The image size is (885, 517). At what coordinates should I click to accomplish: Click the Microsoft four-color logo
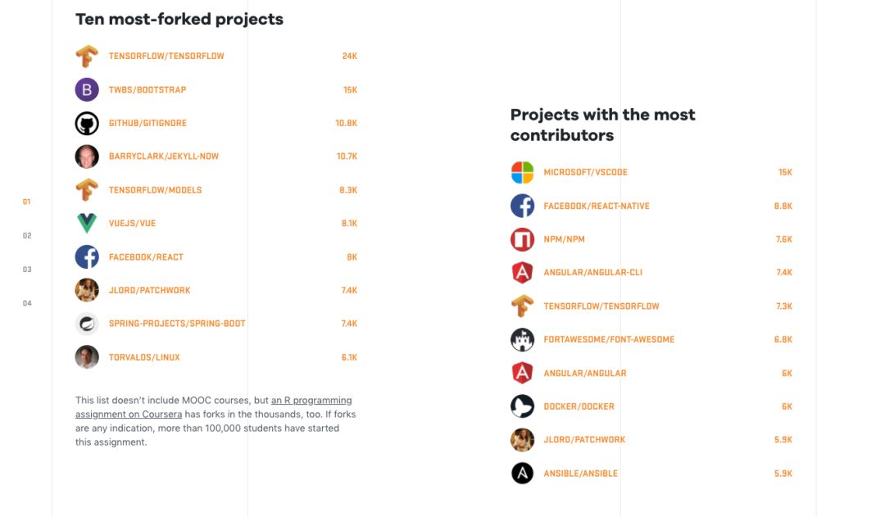[522, 173]
